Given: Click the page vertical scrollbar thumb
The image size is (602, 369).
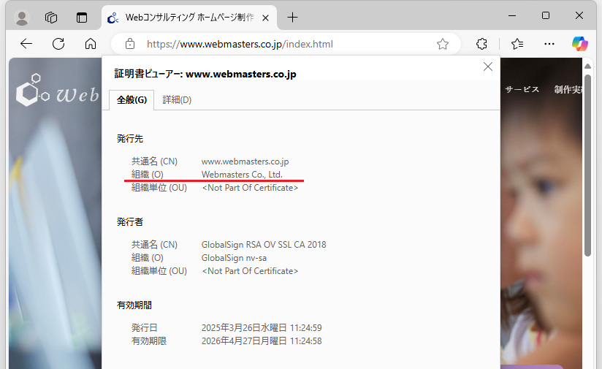Looking at the screenshot, I should pyautogui.click(x=587, y=165).
